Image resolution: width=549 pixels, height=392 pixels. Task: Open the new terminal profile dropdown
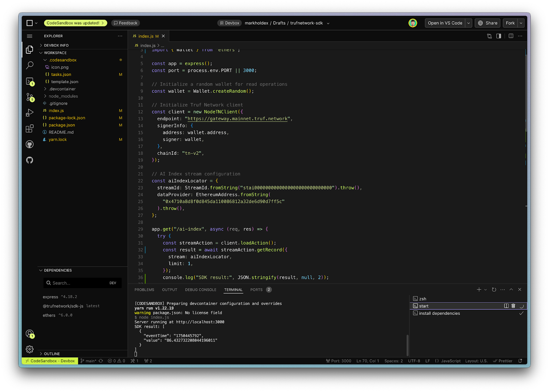[486, 290]
